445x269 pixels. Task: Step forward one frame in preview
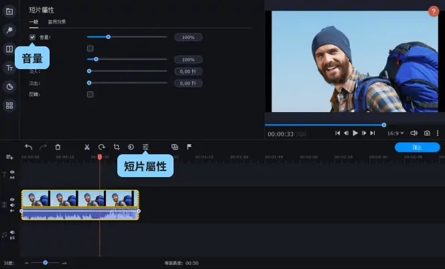364,133
